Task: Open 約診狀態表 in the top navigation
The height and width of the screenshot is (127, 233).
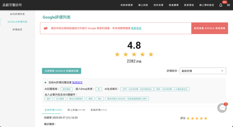Action: tap(127, 5)
